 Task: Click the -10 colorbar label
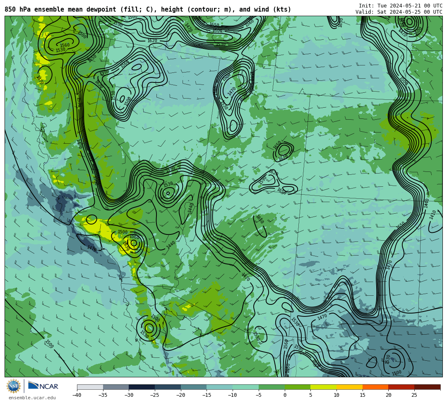tap(232, 395)
